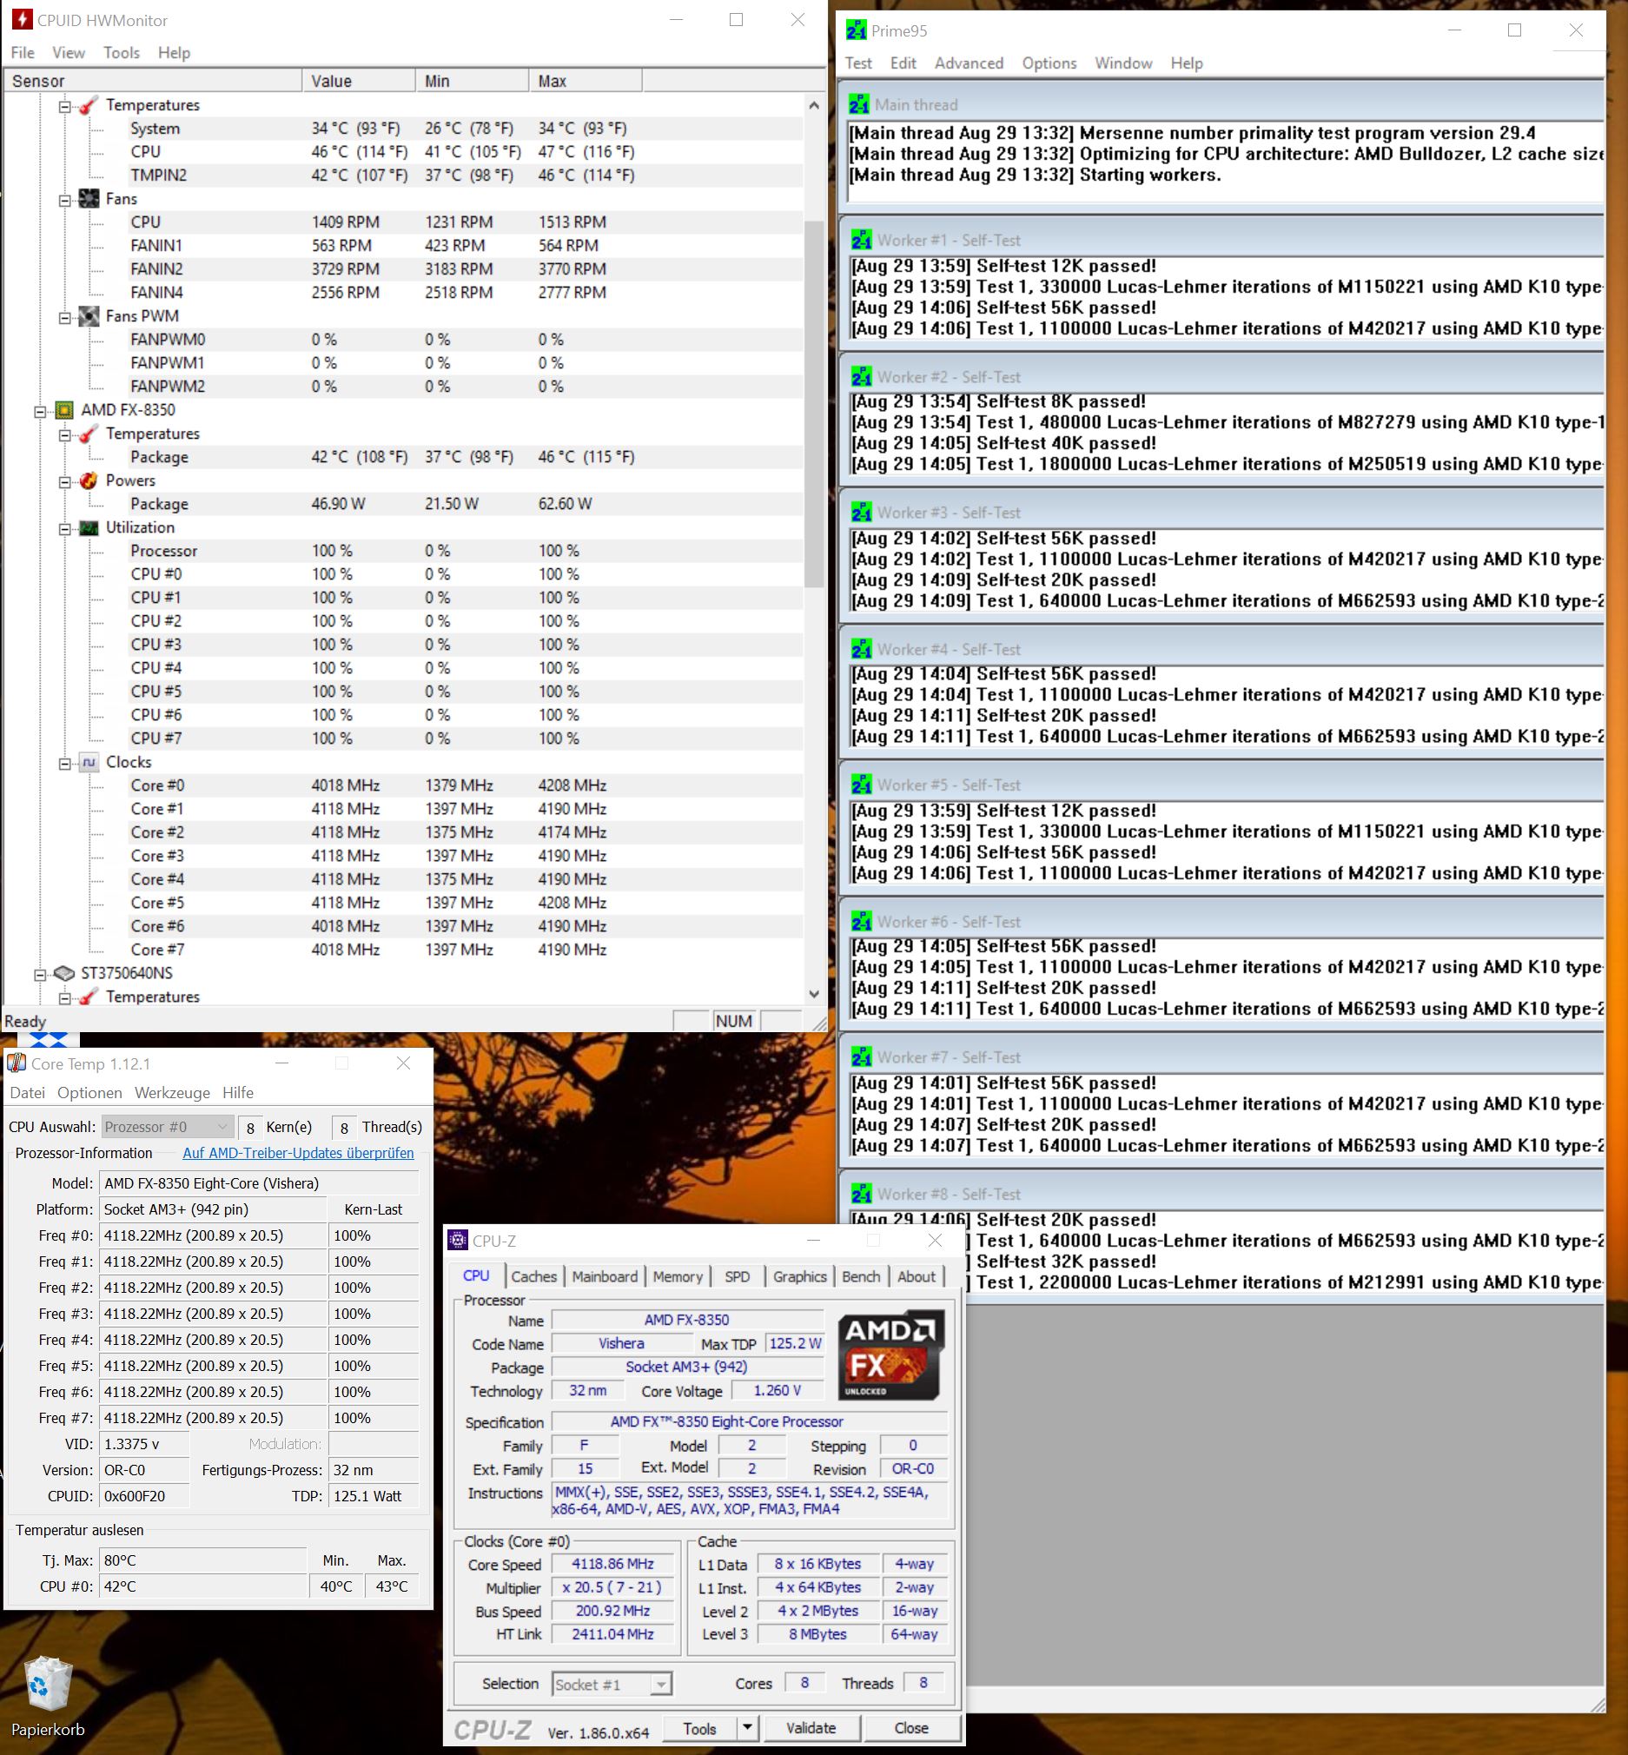Click the Worker #3 Self-Test window icon
Viewport: 1628px width, 1755px height.
pos(862,512)
